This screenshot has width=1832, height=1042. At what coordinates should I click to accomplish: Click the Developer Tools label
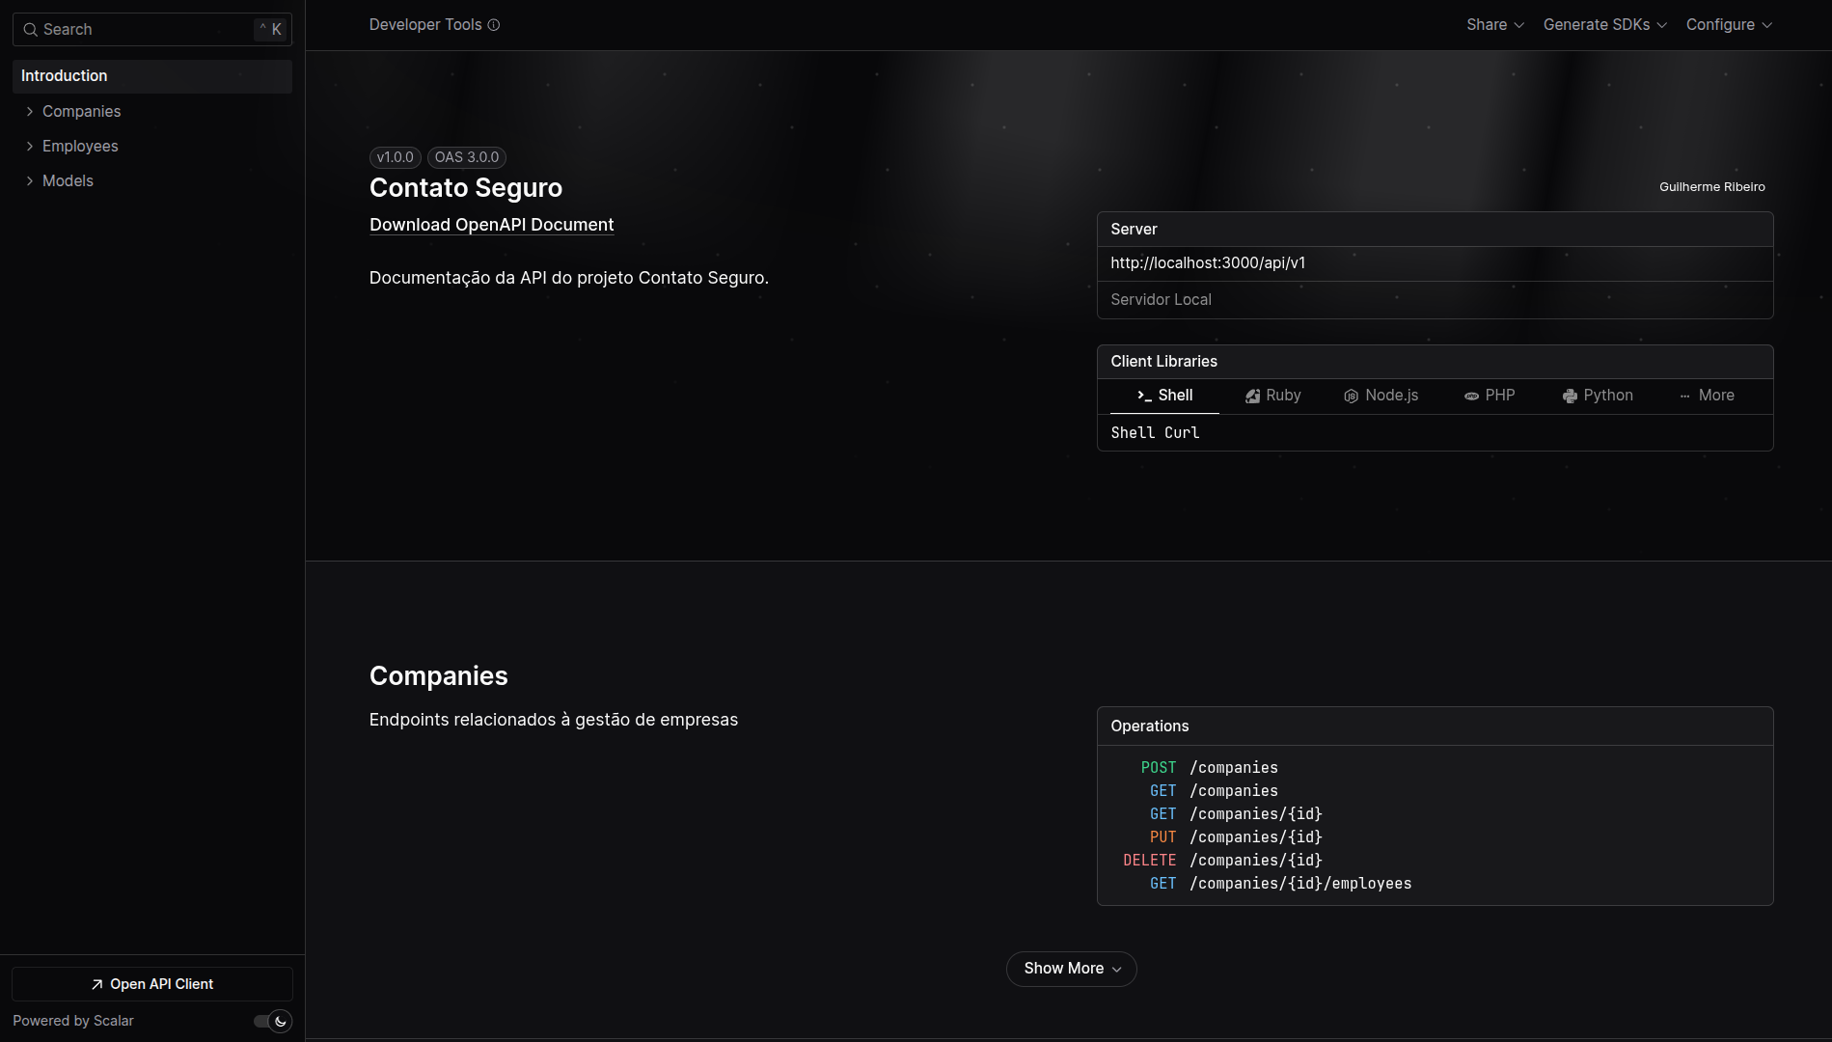tap(424, 25)
